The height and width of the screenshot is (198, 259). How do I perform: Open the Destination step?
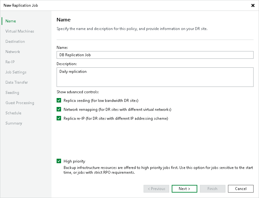click(15, 42)
